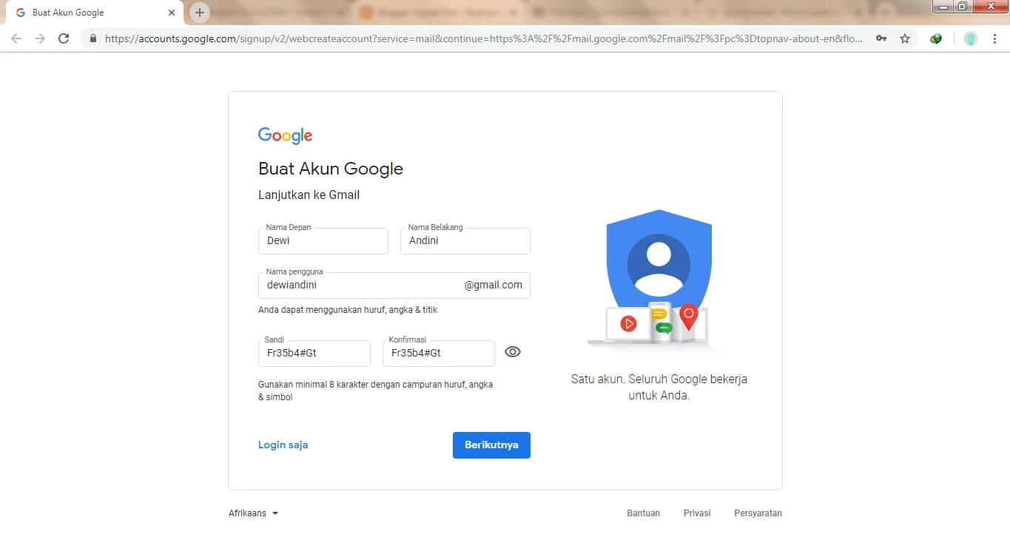Click the Nama pengguna field
Screen dimensions: 1010x537
(394, 286)
